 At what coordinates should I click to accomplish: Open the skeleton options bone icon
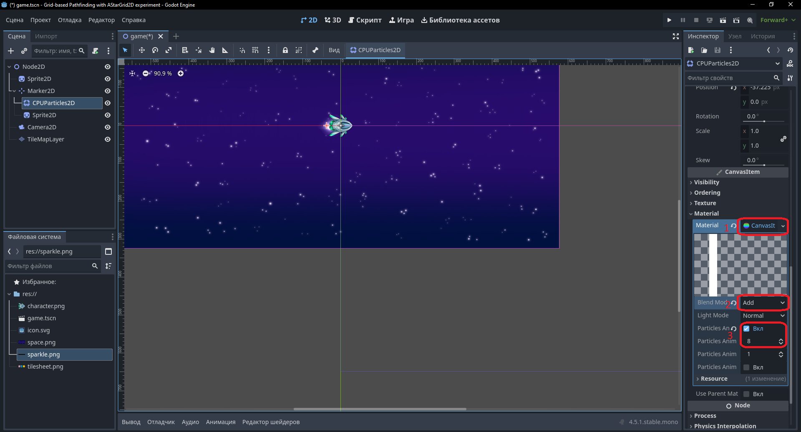point(315,50)
